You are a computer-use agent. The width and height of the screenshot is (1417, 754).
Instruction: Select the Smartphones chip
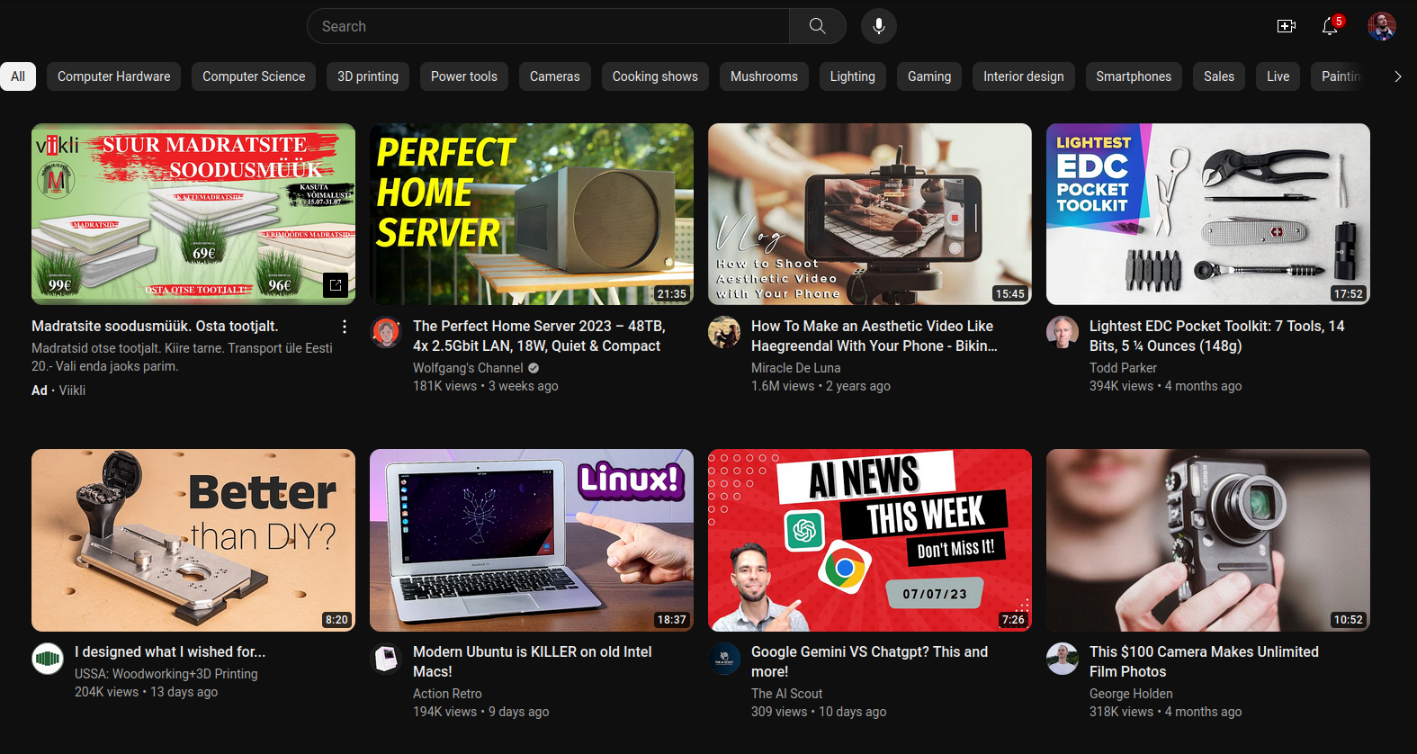[1134, 76]
